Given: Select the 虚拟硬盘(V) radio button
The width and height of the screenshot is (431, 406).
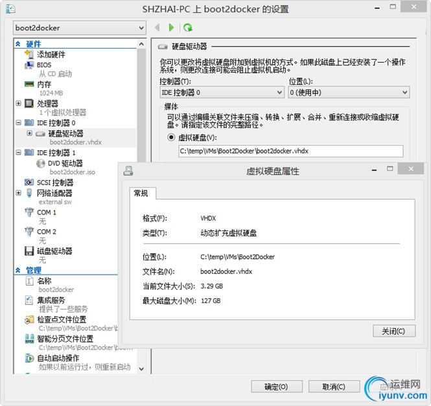Looking at the screenshot, I should pos(171,137).
